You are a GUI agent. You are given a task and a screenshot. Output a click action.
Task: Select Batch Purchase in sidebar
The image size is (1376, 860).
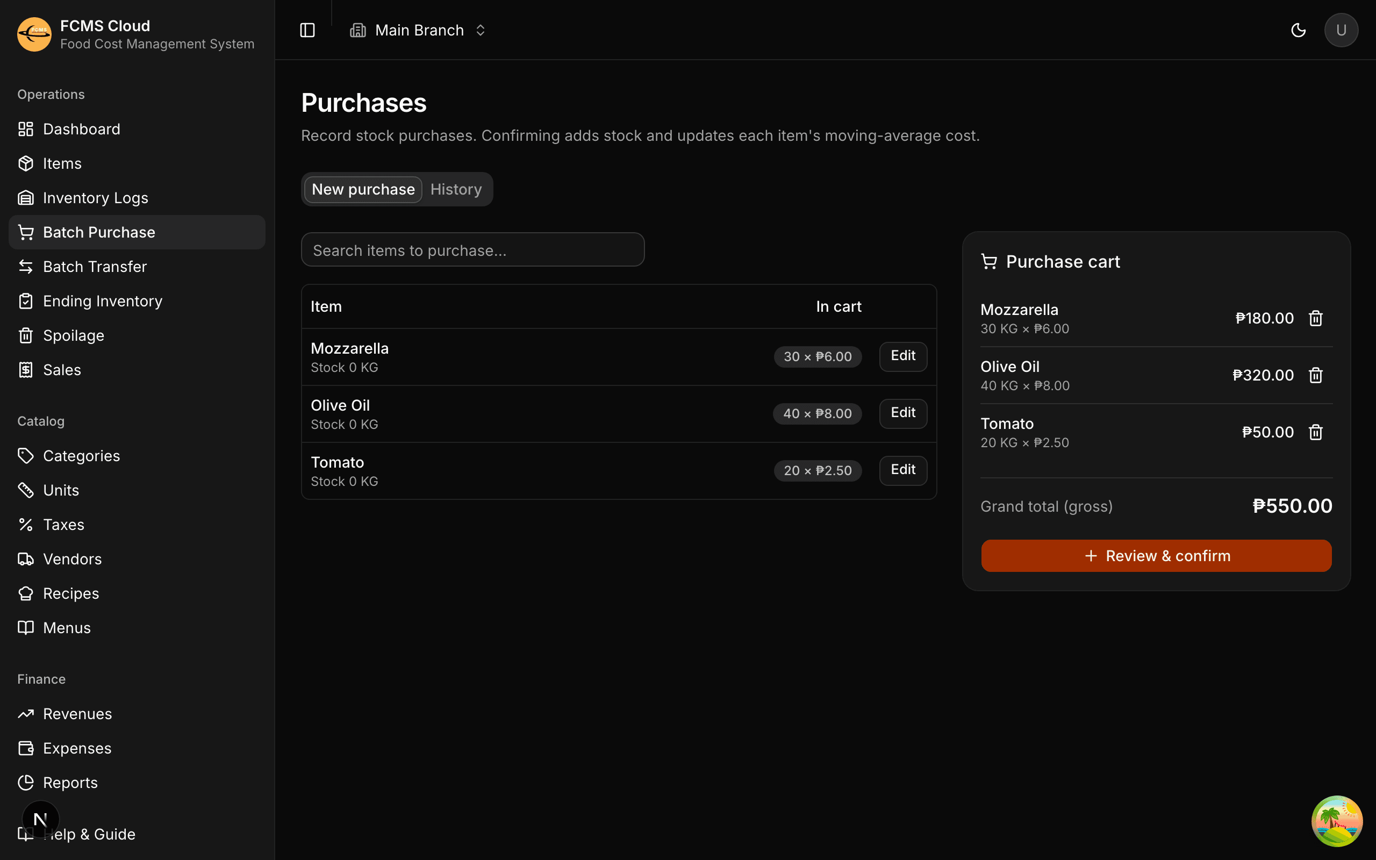coord(137,232)
